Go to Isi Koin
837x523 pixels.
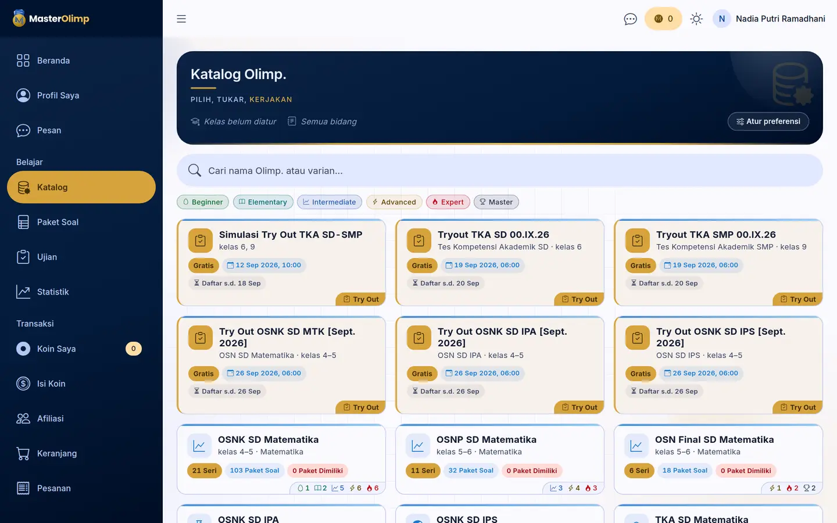click(x=81, y=384)
